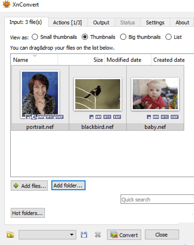Click the rotate icon on portrait.nef thumbnail

click(x=34, y=117)
